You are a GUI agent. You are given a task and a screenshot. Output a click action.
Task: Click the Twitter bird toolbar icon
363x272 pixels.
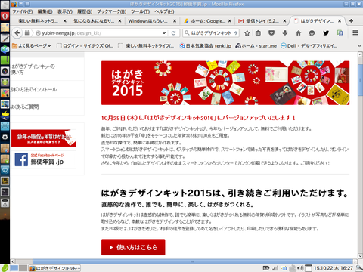[x=326, y=33]
